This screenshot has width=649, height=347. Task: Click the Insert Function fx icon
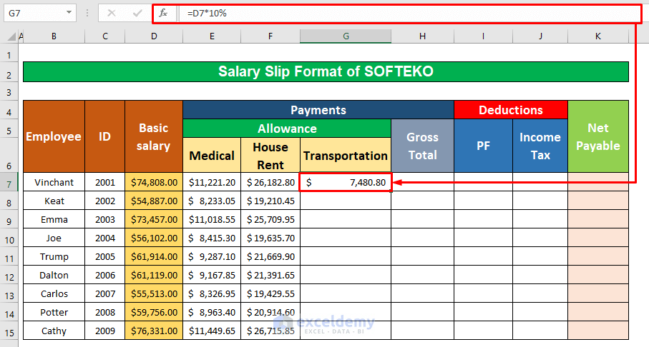[163, 13]
